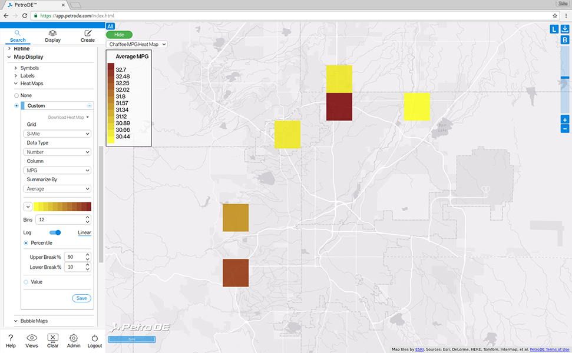Open the Search tab
Screen dimensions: 572x353
coord(18,36)
